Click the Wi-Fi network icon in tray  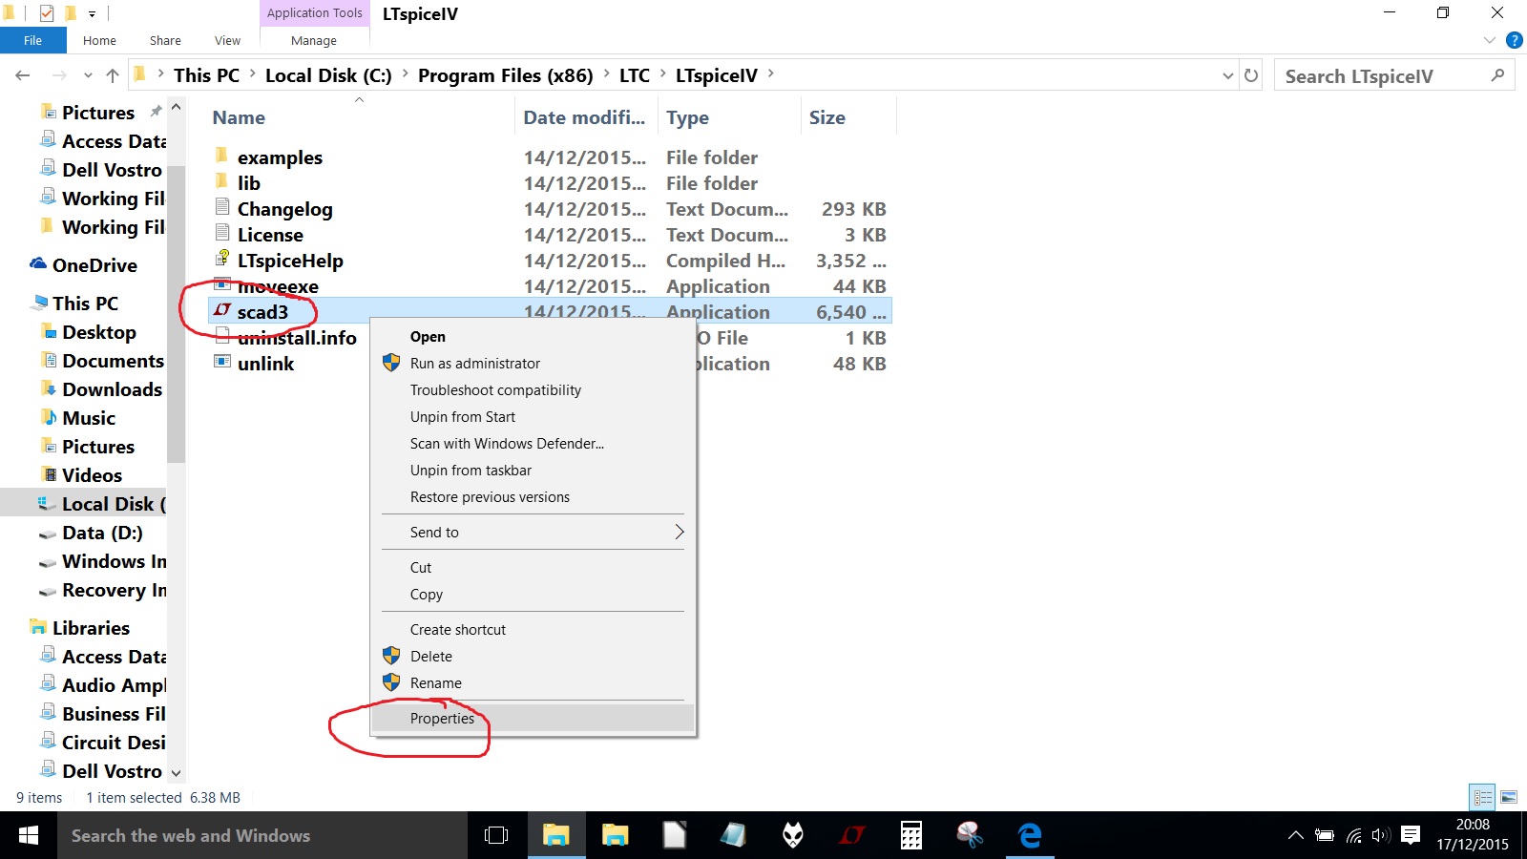[x=1353, y=836]
